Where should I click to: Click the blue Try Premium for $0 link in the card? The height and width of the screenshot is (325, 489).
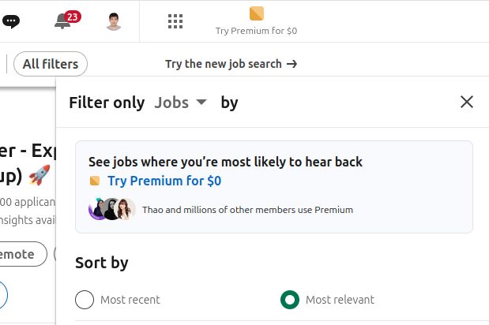(164, 181)
